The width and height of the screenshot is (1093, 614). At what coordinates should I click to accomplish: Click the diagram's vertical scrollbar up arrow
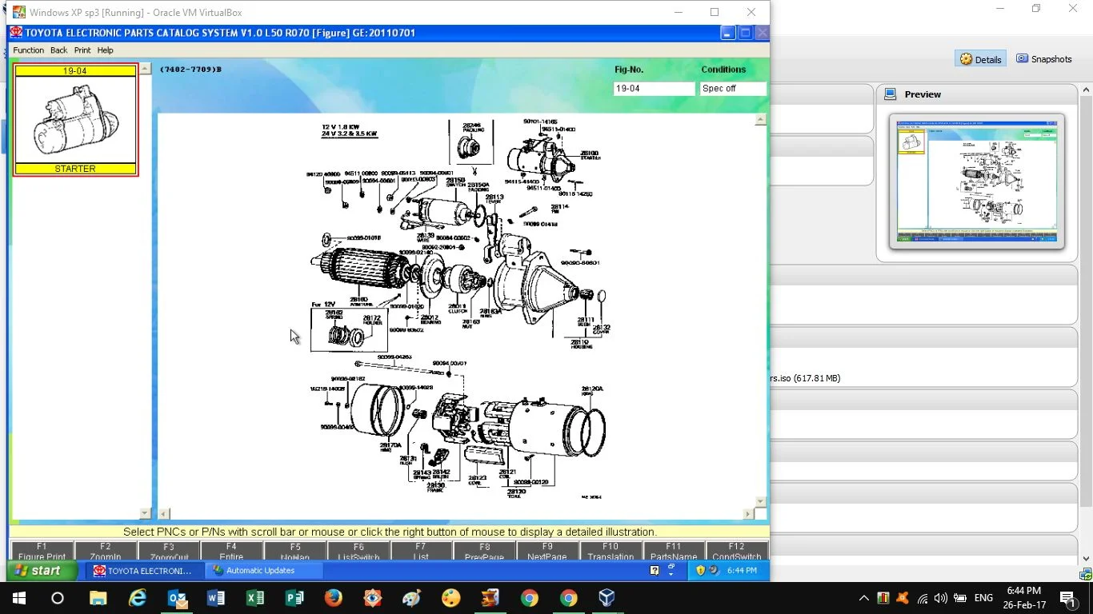coord(760,119)
